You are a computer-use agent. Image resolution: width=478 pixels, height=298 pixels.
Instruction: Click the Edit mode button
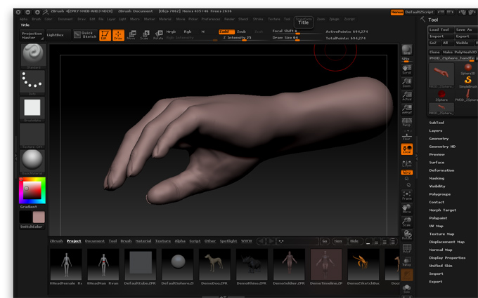point(105,34)
